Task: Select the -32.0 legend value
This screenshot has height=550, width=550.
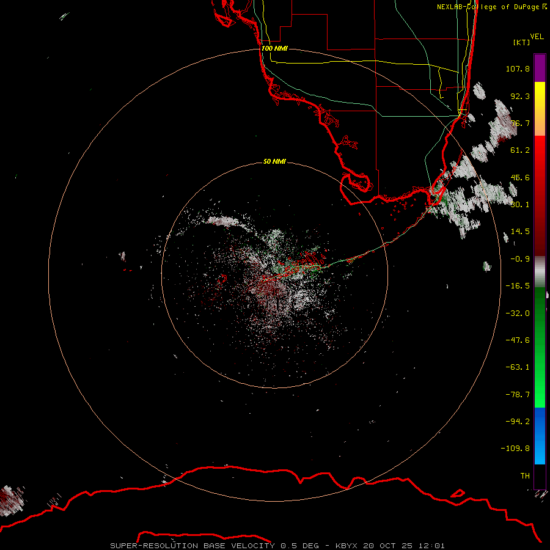Action: [518, 313]
